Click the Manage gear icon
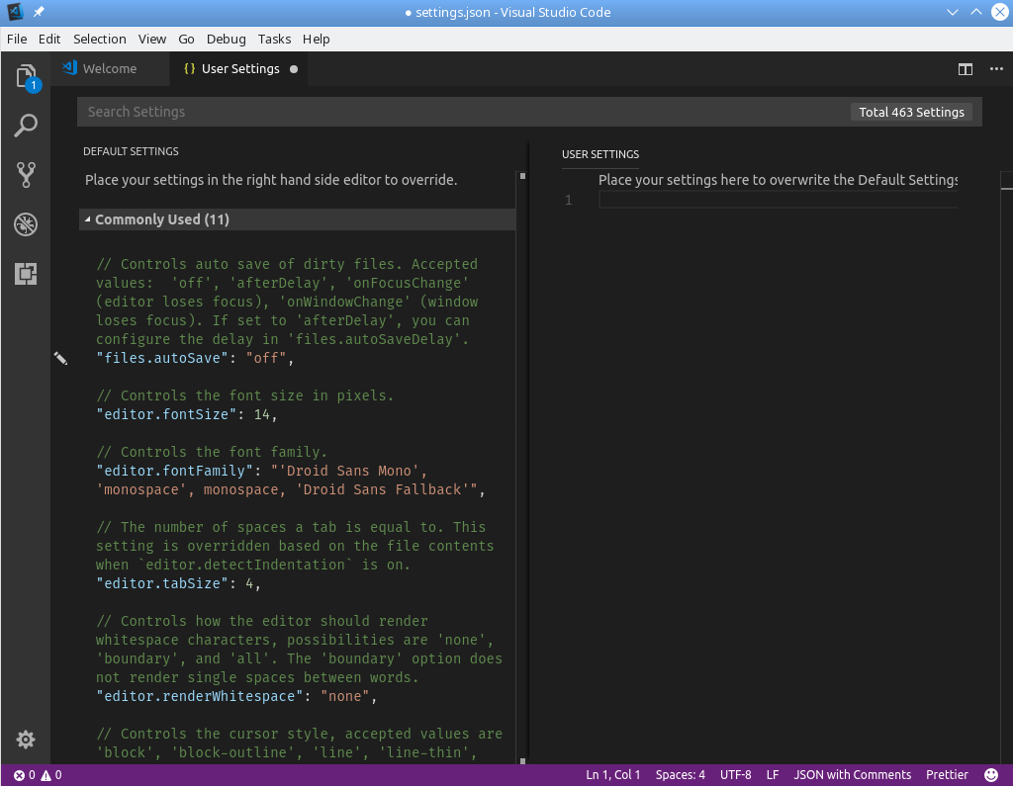The image size is (1013, 786). [x=26, y=740]
